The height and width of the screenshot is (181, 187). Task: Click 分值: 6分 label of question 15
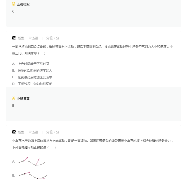tap(53, 132)
